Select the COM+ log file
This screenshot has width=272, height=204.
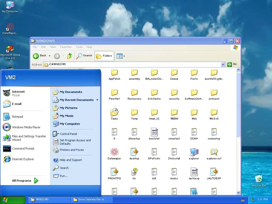click(194, 134)
